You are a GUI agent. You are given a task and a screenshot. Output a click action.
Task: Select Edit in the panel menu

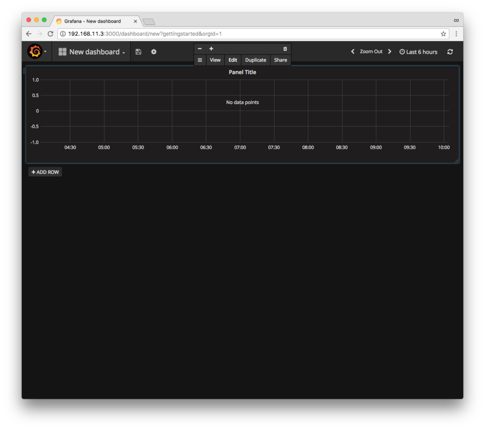233,60
